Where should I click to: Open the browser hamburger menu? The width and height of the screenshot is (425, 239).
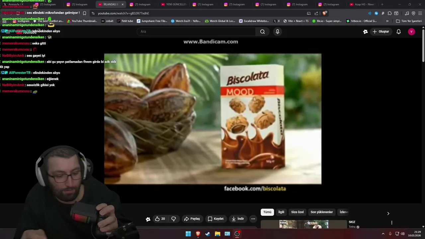pyautogui.click(x=420, y=13)
